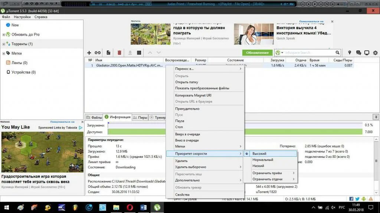Switch to the Файлы tab
Screen dimensions: 380x213
coord(94,117)
